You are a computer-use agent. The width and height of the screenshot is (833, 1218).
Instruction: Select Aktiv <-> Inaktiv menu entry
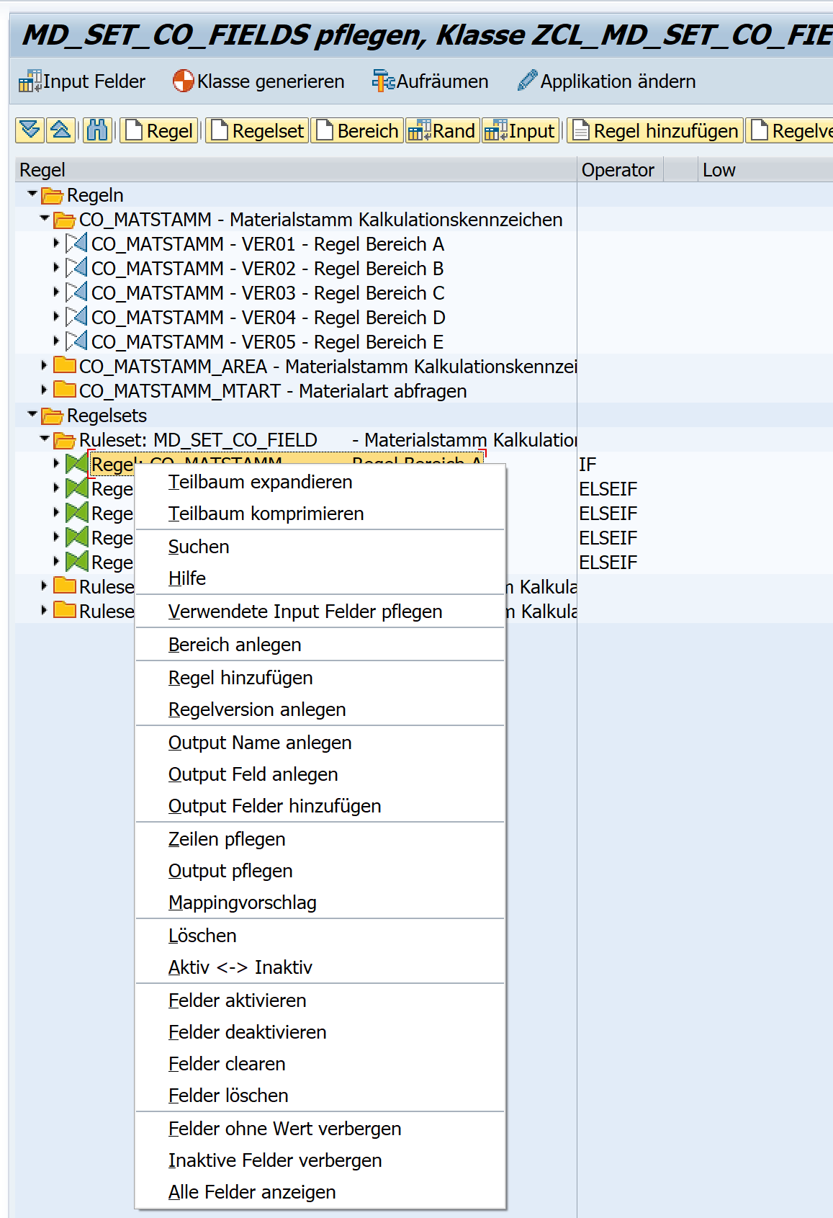(x=240, y=967)
